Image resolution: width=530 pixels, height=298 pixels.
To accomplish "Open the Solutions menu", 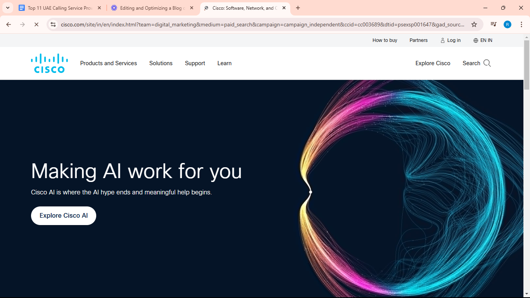I will pos(161,63).
